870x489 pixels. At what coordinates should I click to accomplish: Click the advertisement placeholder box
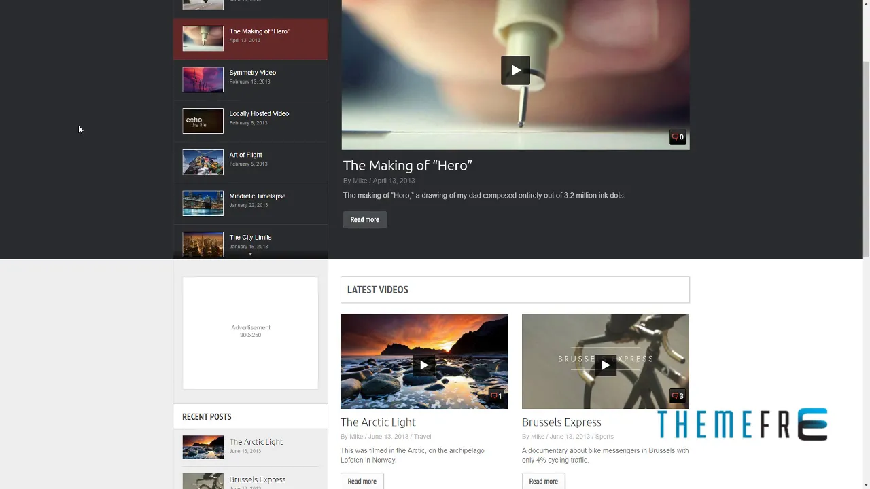(250, 333)
